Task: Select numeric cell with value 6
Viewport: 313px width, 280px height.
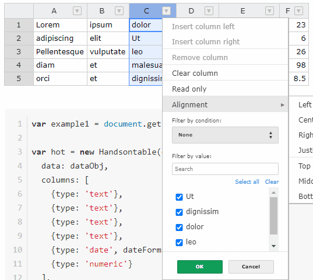Action: tap(298, 38)
